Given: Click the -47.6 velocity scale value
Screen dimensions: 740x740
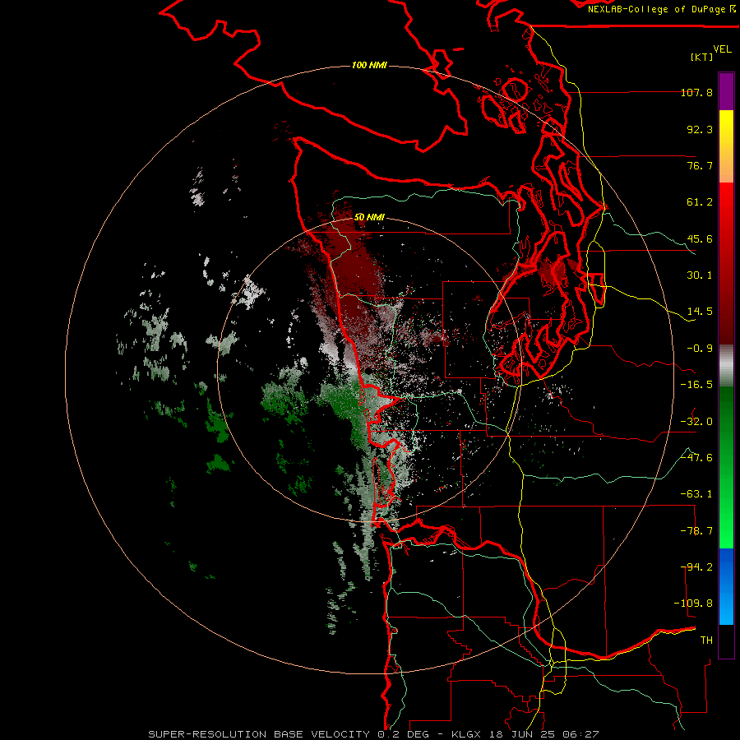Looking at the screenshot, I should [696, 458].
